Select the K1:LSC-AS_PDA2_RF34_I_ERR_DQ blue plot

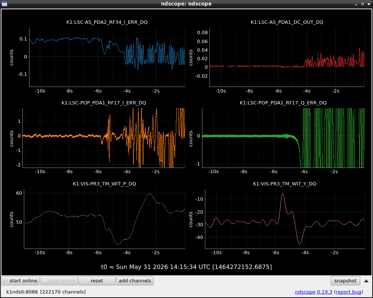(x=107, y=57)
